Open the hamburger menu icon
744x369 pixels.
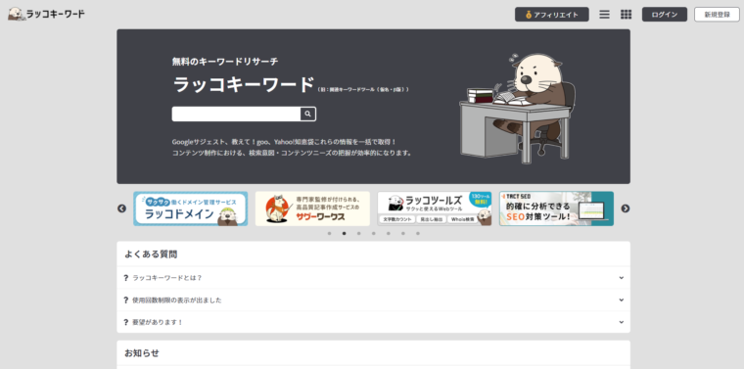pos(604,15)
